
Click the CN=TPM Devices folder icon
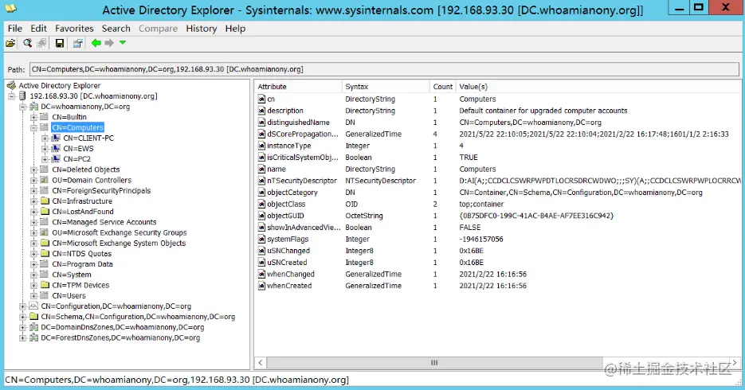click(x=45, y=285)
